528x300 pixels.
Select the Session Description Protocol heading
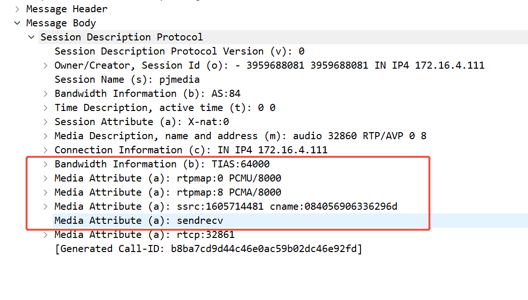[121, 37]
